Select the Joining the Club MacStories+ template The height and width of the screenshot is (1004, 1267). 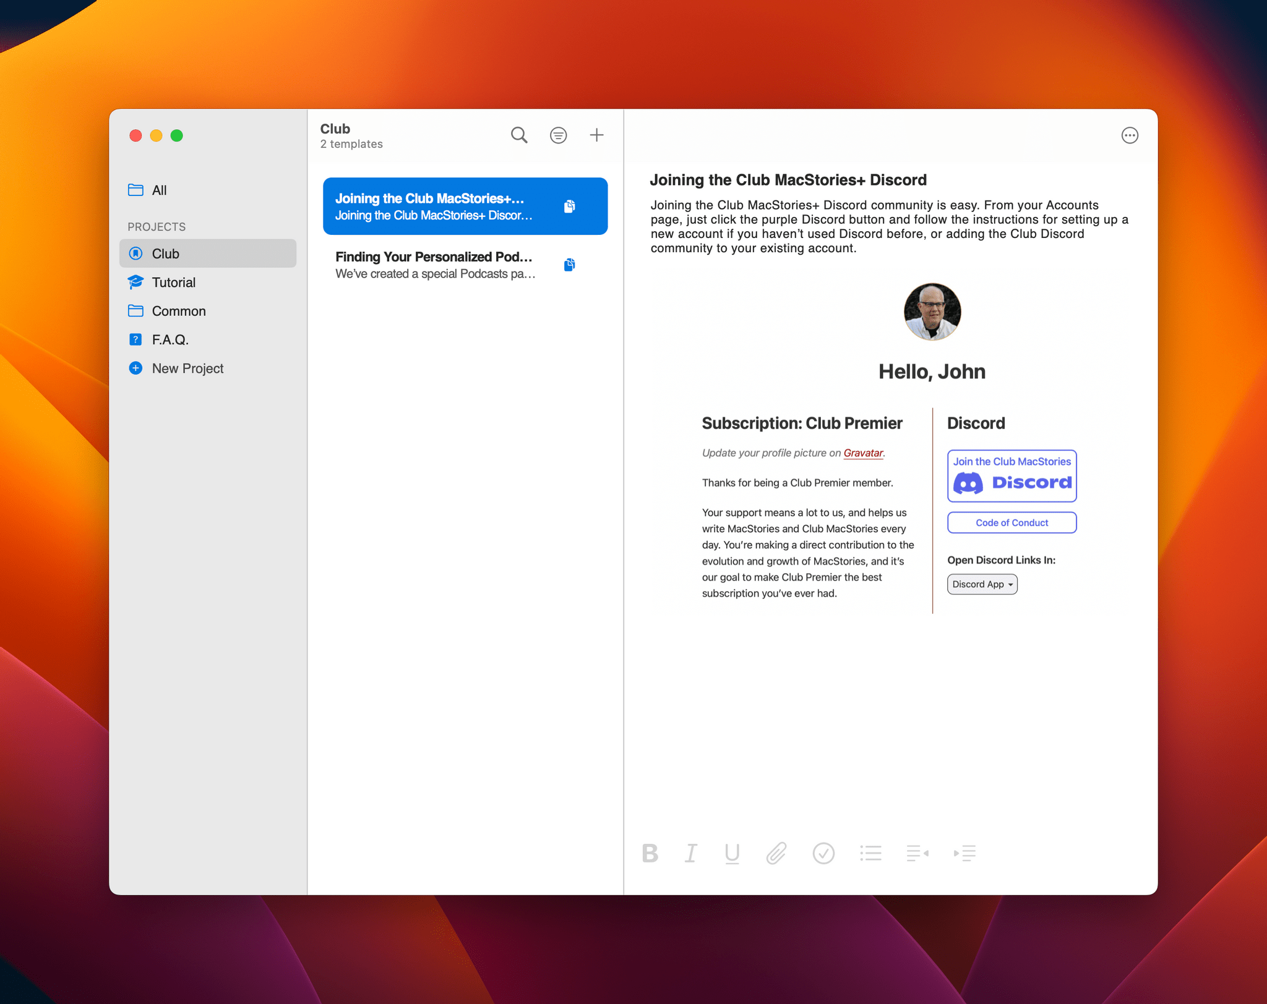pos(465,206)
